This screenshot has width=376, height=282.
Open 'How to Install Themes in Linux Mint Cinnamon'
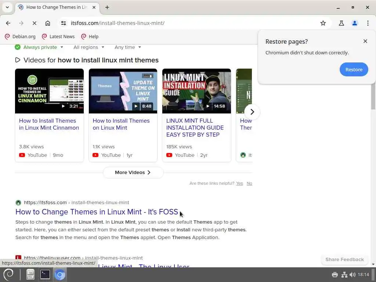[x=49, y=124]
